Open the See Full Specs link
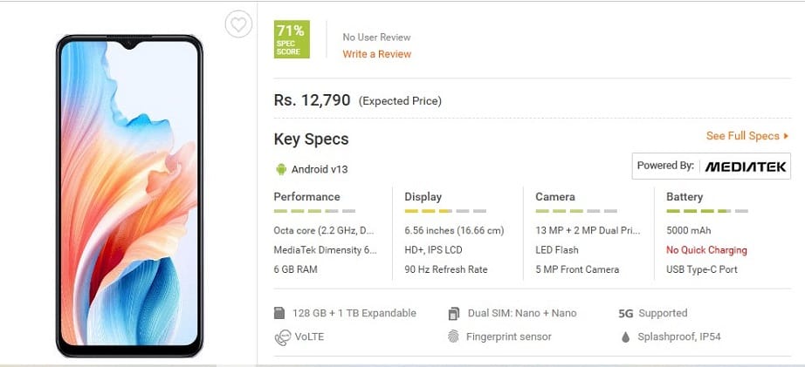The height and width of the screenshot is (367, 805). 747,136
